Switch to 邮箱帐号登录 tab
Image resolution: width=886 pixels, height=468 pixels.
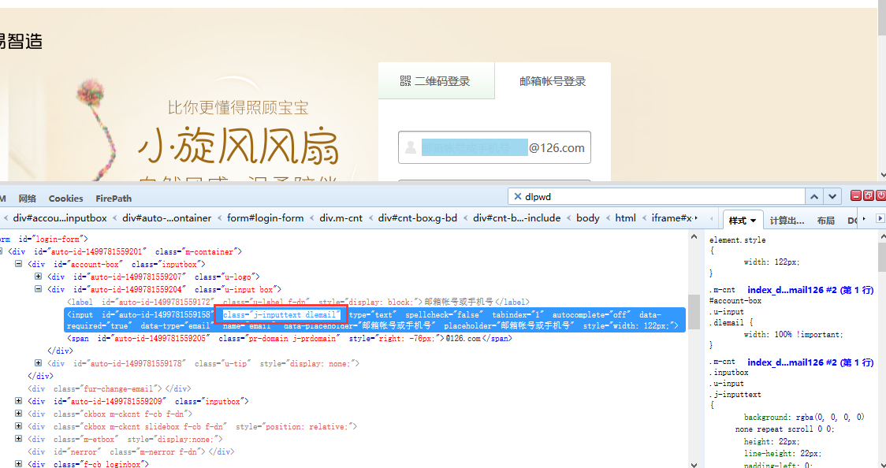click(x=553, y=80)
